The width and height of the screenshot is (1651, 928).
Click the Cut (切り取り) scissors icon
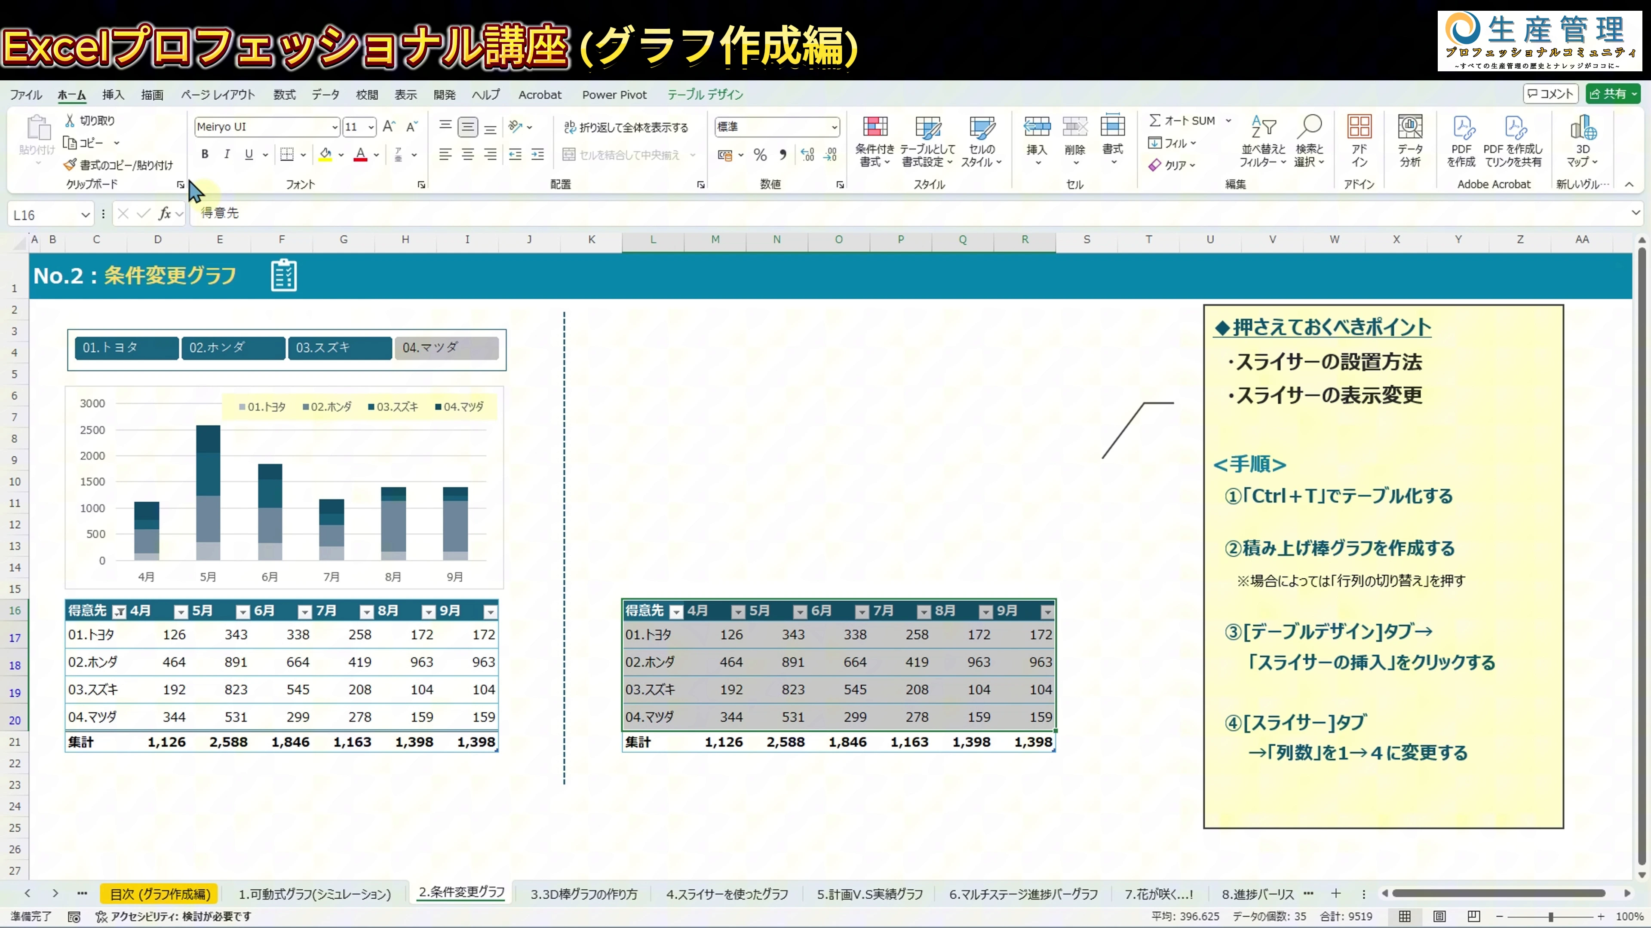pyautogui.click(x=70, y=120)
